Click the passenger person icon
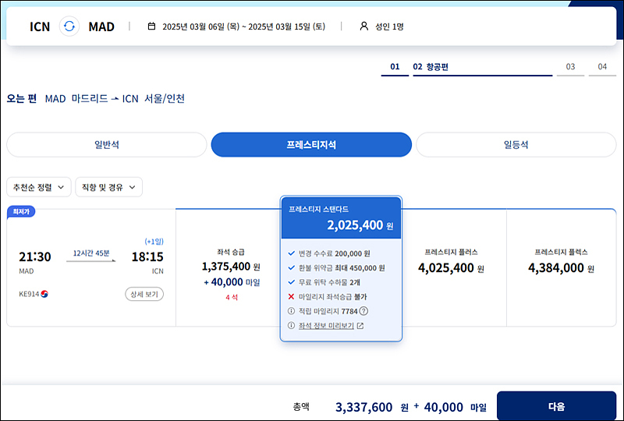 [x=363, y=27]
